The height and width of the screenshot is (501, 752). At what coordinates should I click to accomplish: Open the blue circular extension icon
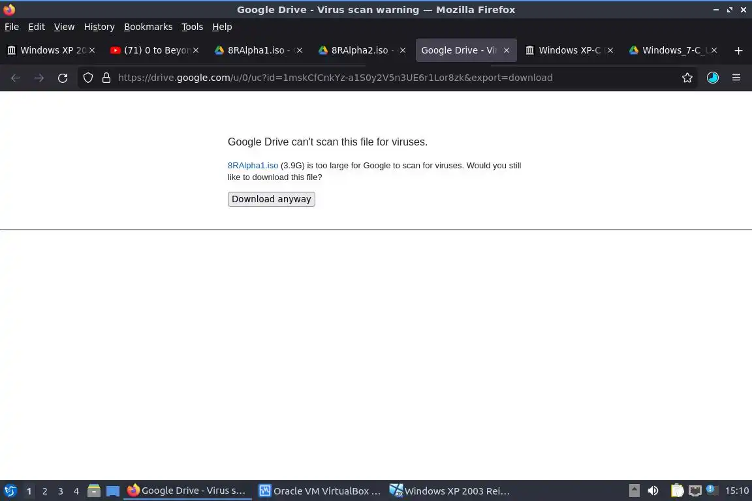pyautogui.click(x=713, y=78)
